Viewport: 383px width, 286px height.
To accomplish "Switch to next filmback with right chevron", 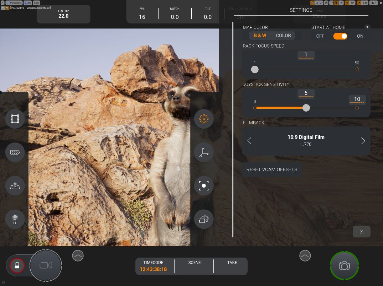I will pos(363,141).
